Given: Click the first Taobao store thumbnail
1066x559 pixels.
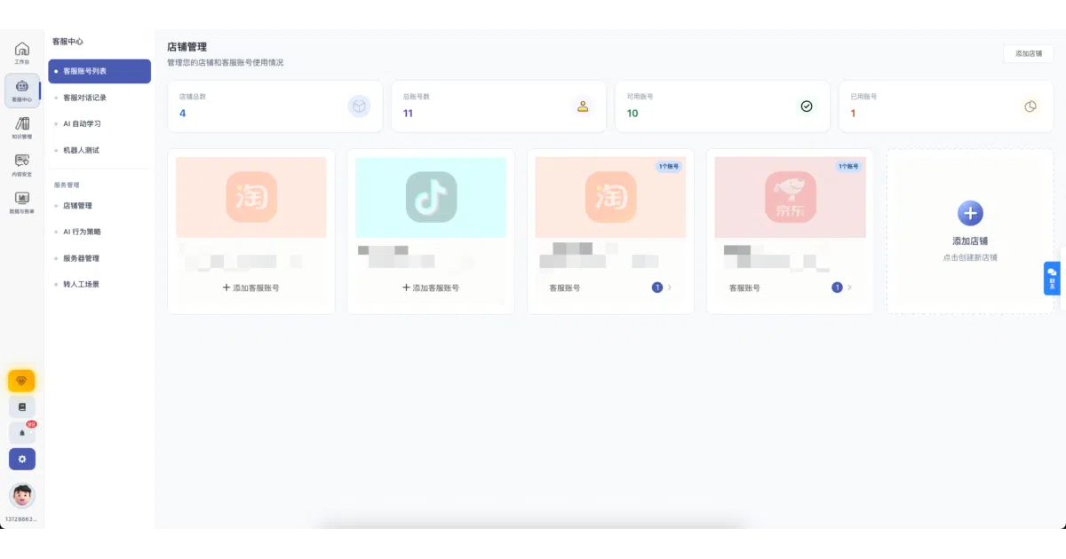Looking at the screenshot, I should tap(251, 197).
